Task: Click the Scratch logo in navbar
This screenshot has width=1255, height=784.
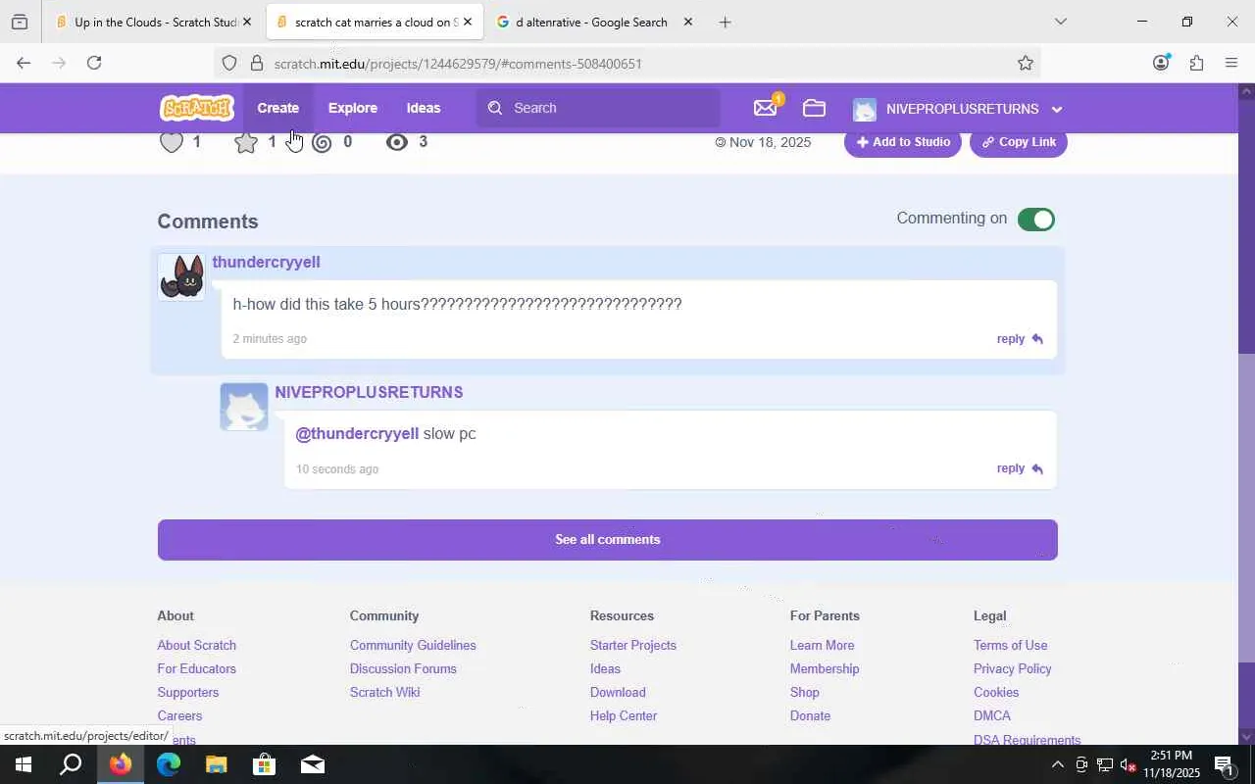Action: [x=197, y=108]
